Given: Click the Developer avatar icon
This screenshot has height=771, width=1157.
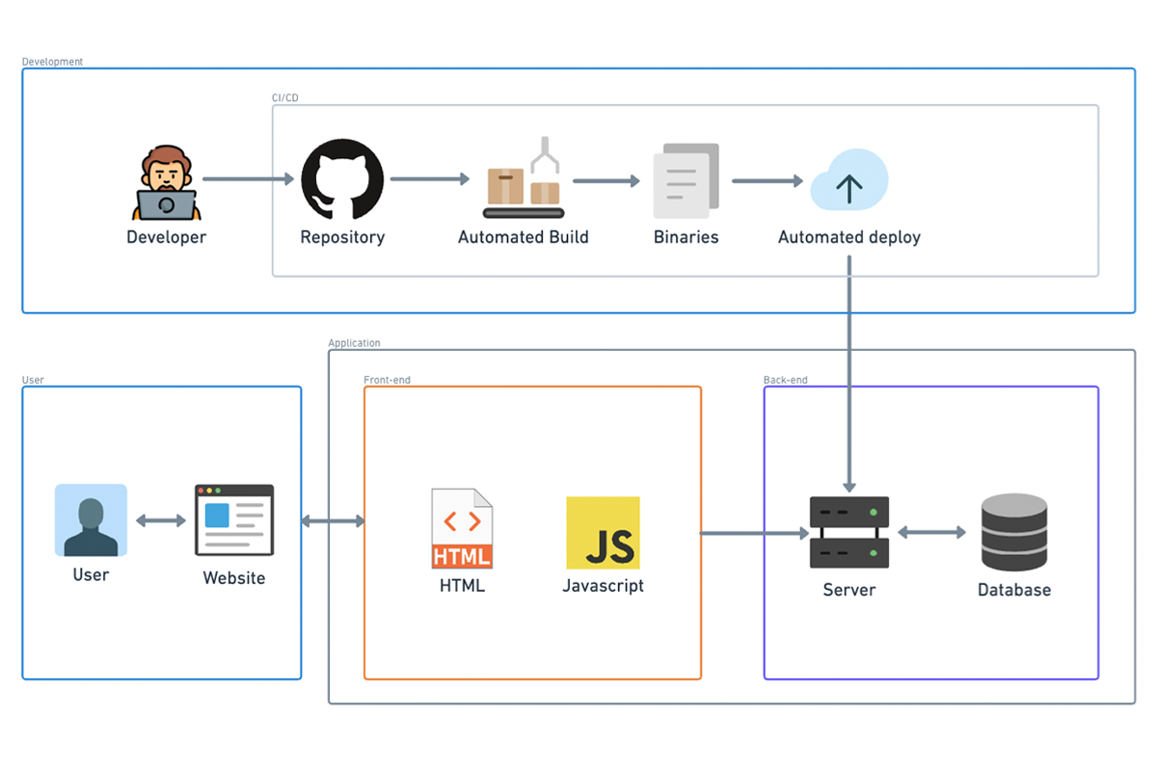Looking at the screenshot, I should coord(165,183).
